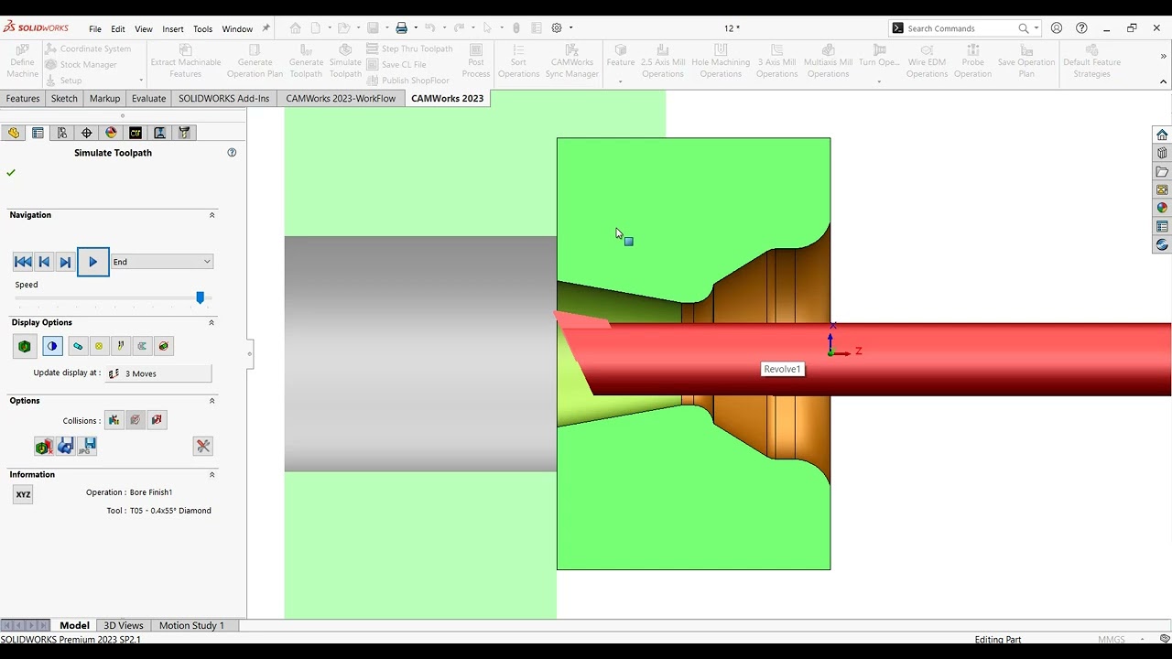The width and height of the screenshot is (1172, 659).
Task: Collapse the Options section
Action: (212, 401)
